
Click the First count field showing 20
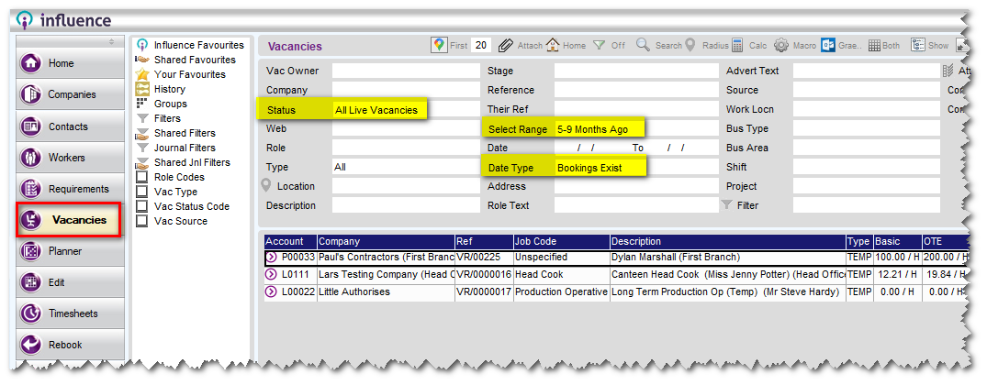[x=481, y=45]
